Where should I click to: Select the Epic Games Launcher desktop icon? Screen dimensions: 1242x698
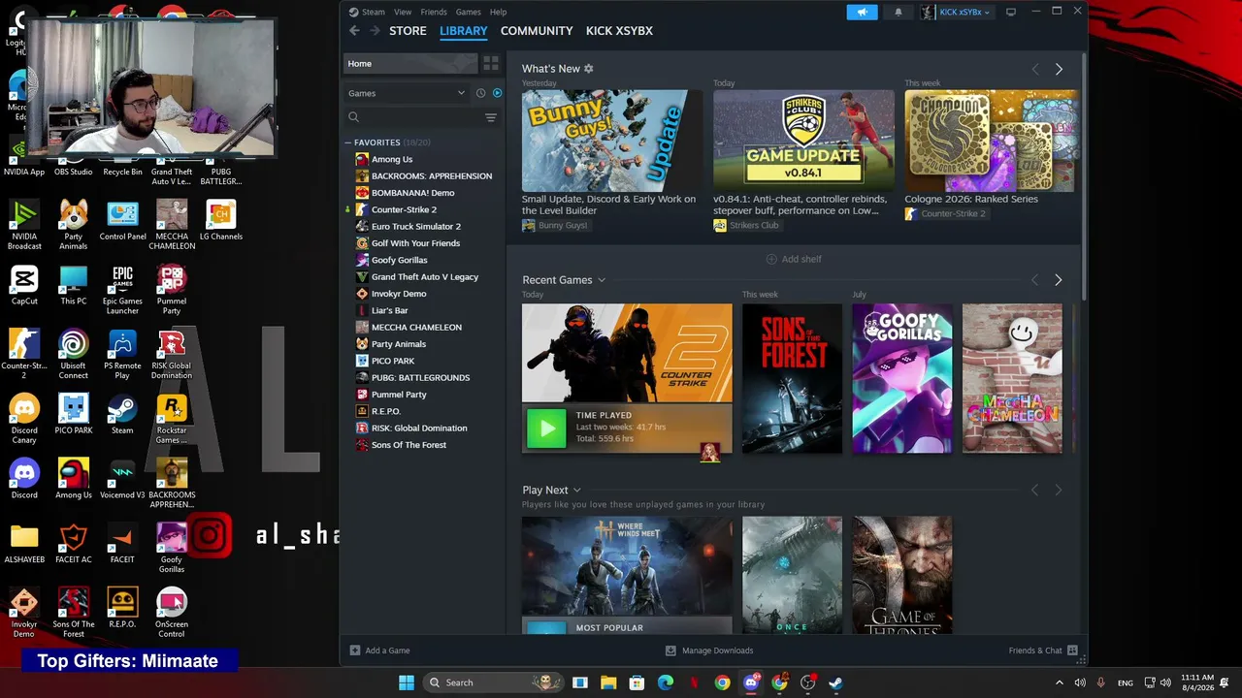point(122,291)
